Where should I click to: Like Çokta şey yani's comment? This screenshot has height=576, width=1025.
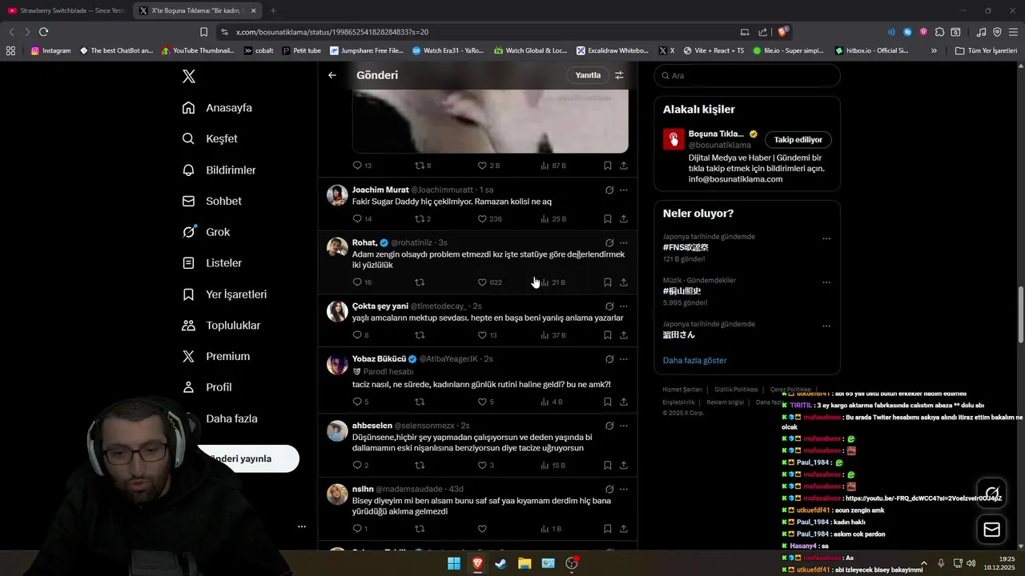pos(487,335)
